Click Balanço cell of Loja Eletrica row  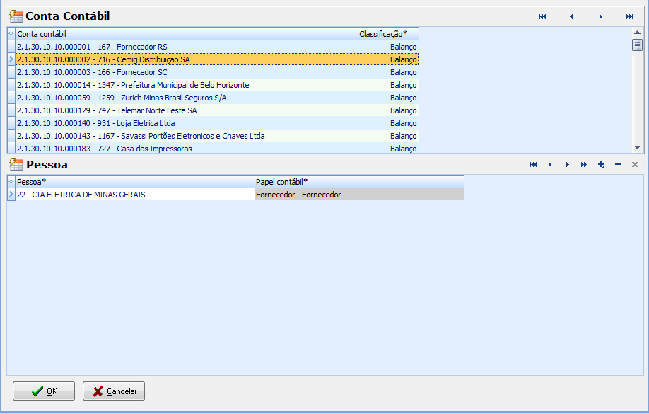click(x=388, y=123)
